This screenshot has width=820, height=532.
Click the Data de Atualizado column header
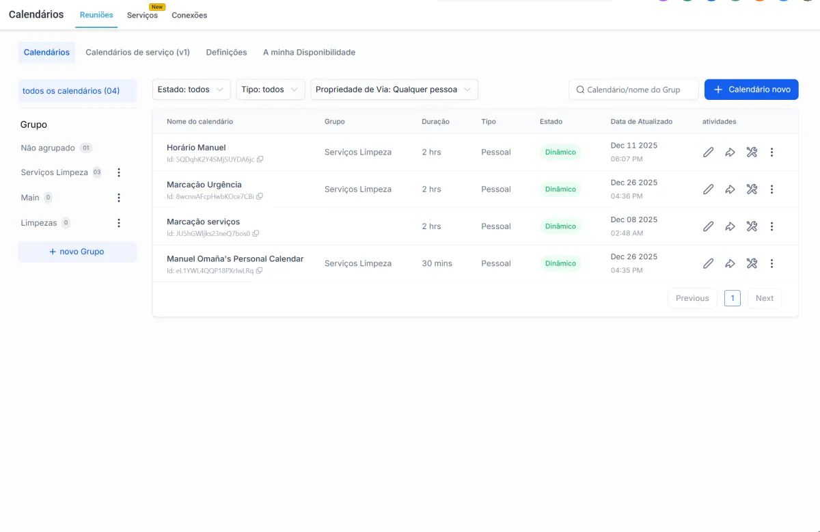tap(642, 122)
